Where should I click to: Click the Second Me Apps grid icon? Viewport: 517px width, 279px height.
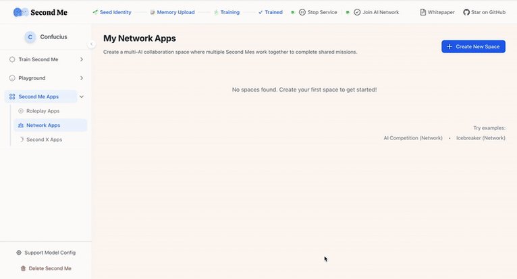pos(12,96)
